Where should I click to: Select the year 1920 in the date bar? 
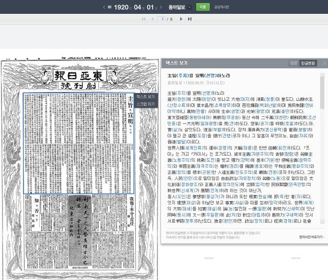pyautogui.click(x=121, y=7)
